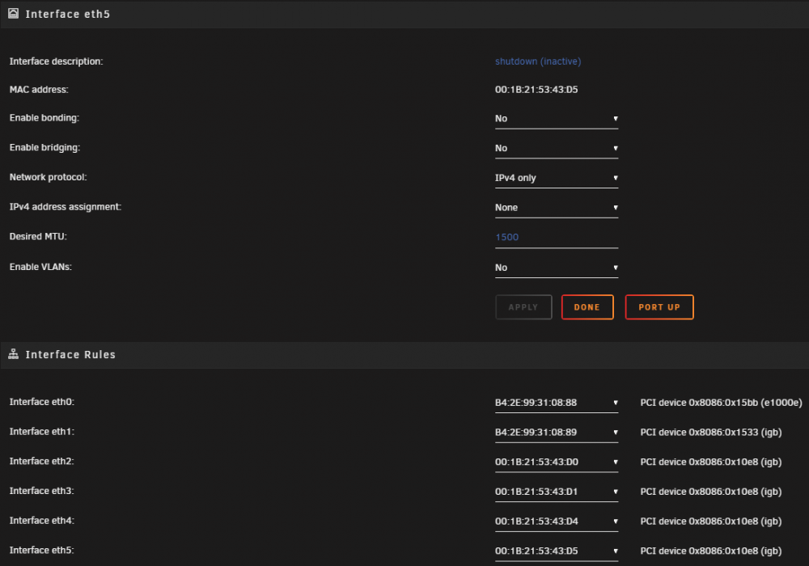This screenshot has height=566, width=809.
Task: Click the Interface eth5 section title
Action: (68, 15)
